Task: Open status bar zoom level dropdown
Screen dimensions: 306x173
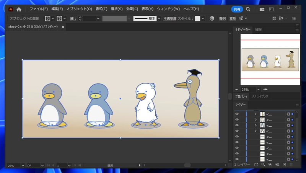Action: point(23,166)
